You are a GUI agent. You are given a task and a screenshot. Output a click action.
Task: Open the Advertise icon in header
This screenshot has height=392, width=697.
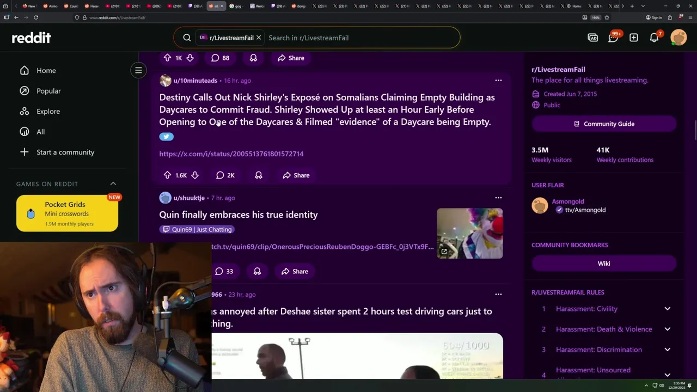[x=593, y=38]
